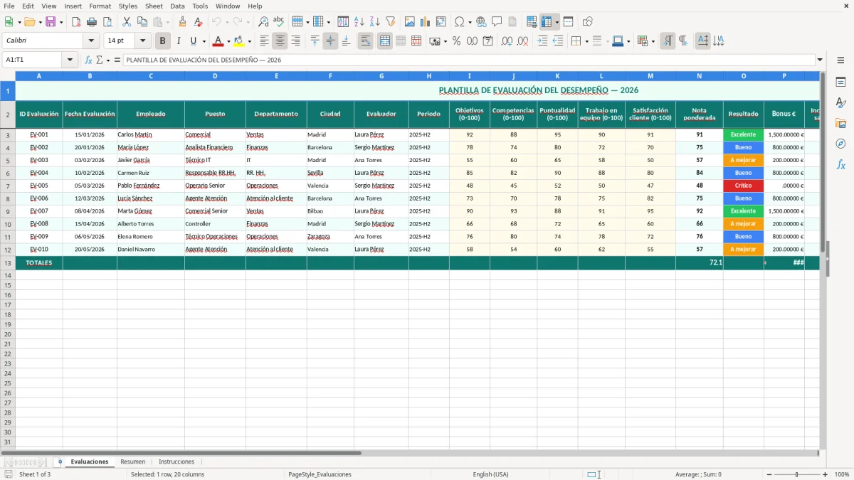Toggle Freeze Rows and Columns
854x480 pixels.
tap(547, 22)
